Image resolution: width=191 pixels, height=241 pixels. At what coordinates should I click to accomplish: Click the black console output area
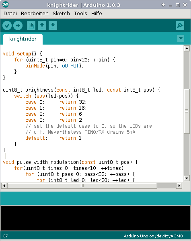[95, 218]
